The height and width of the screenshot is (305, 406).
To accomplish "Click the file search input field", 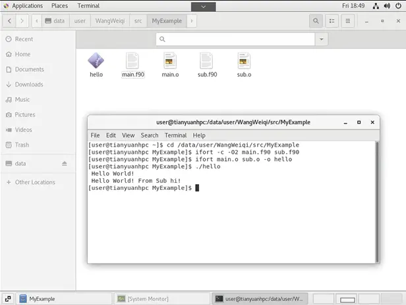I will pos(235,39).
